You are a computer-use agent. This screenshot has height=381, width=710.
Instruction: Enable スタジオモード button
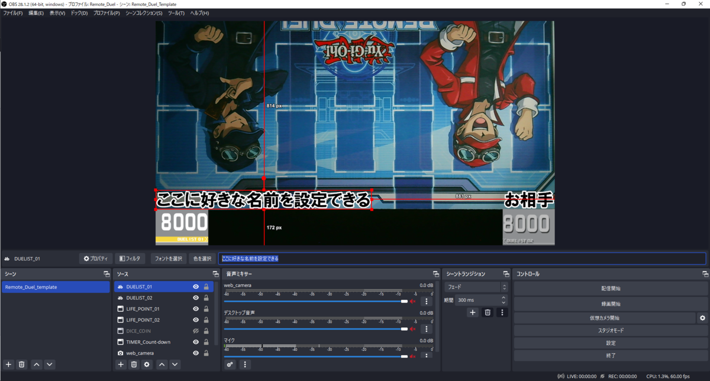(x=611, y=331)
